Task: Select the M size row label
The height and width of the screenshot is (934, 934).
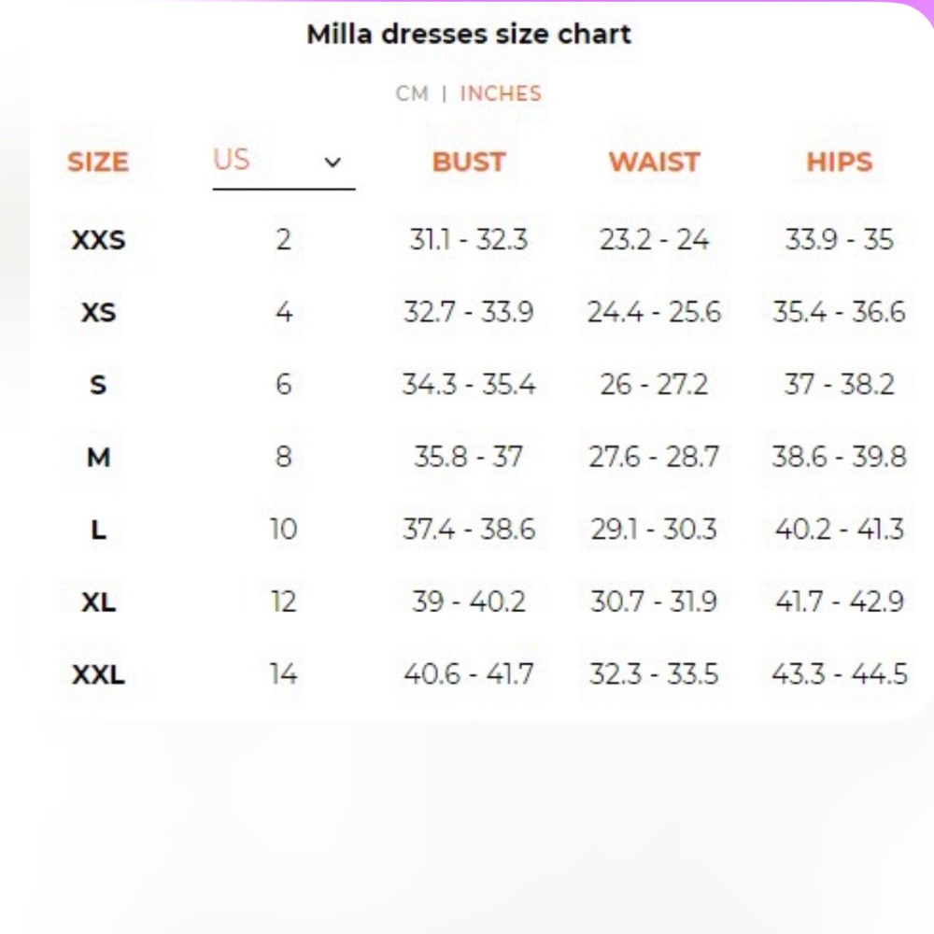Action: pyautogui.click(x=98, y=457)
